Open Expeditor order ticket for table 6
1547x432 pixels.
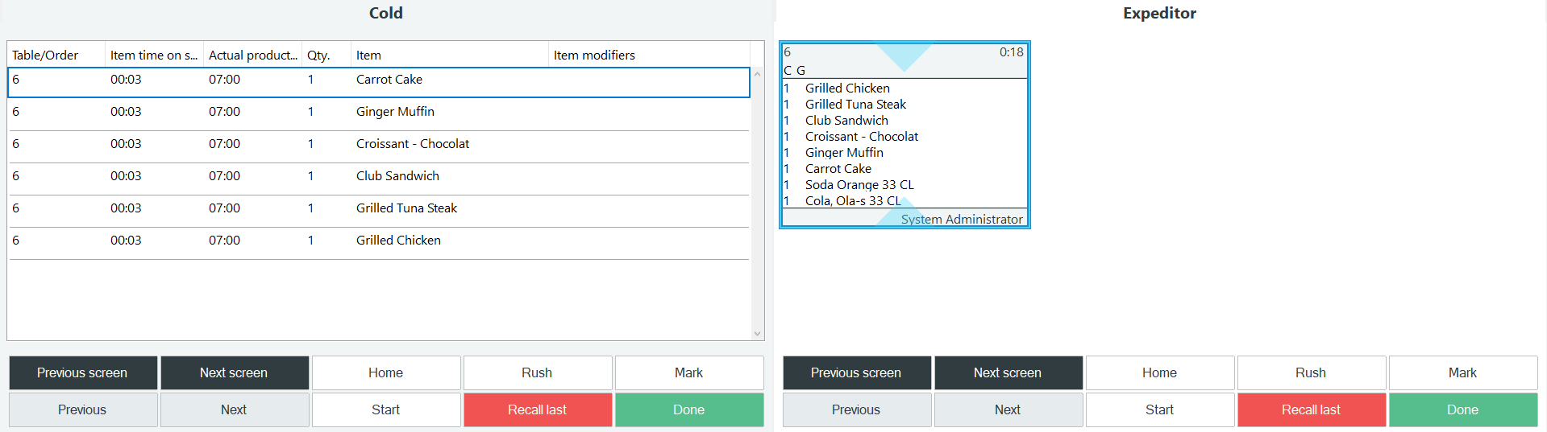pos(904,135)
